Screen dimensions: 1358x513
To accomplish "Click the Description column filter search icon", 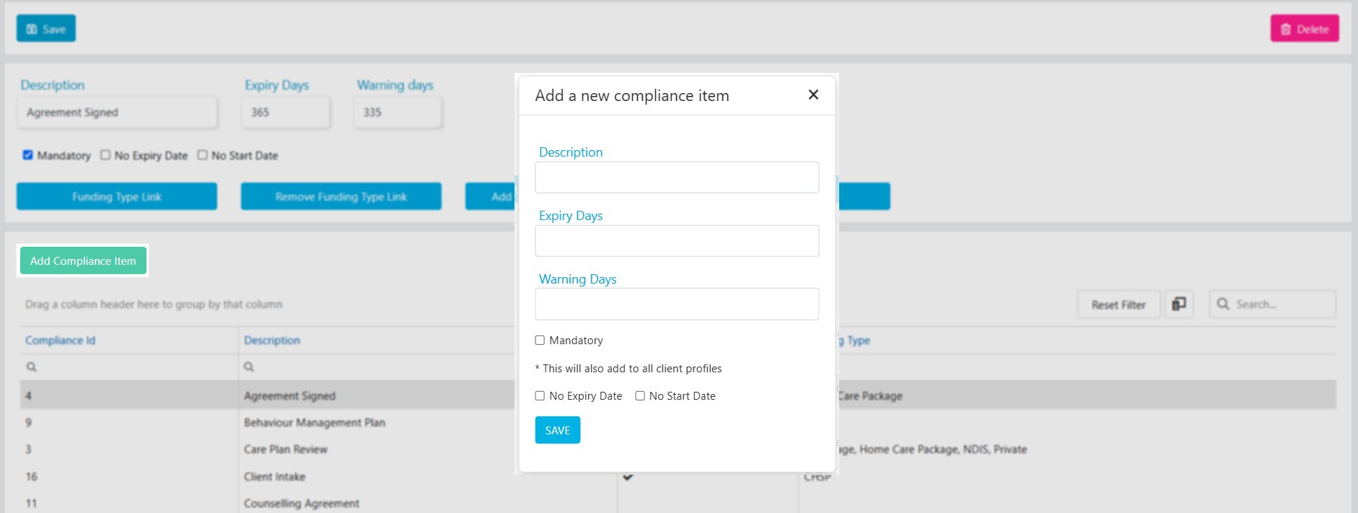I will [249, 367].
